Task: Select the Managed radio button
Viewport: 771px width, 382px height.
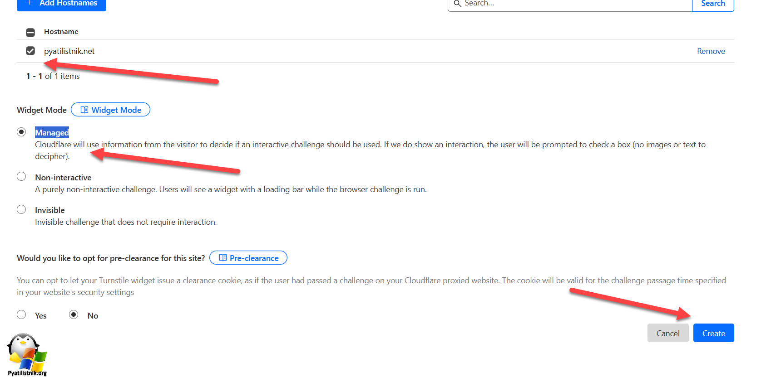Action: pos(21,132)
